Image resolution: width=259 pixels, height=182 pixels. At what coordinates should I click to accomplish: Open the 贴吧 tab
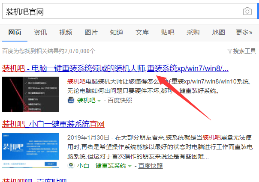pos(167,32)
